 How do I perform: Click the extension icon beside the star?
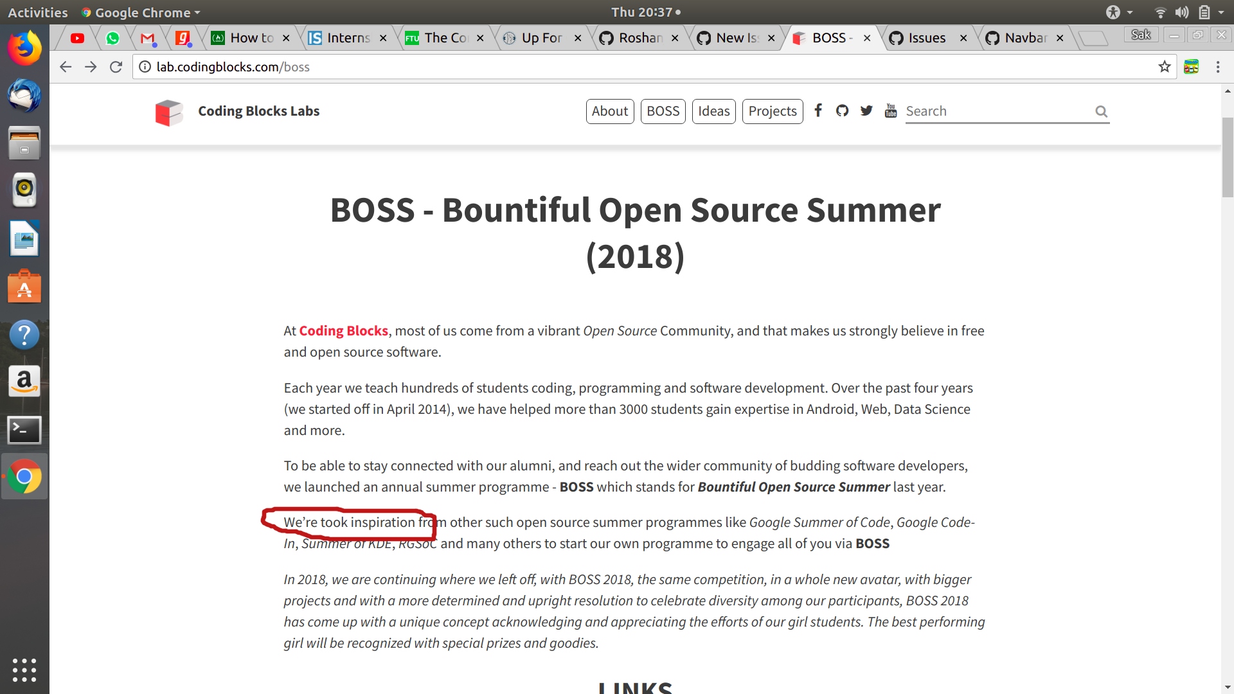tap(1191, 67)
